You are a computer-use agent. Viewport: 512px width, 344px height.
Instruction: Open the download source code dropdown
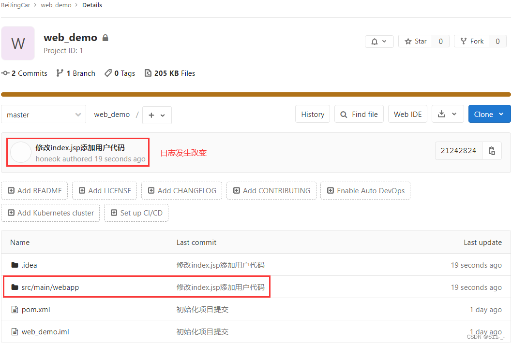tap(448, 114)
